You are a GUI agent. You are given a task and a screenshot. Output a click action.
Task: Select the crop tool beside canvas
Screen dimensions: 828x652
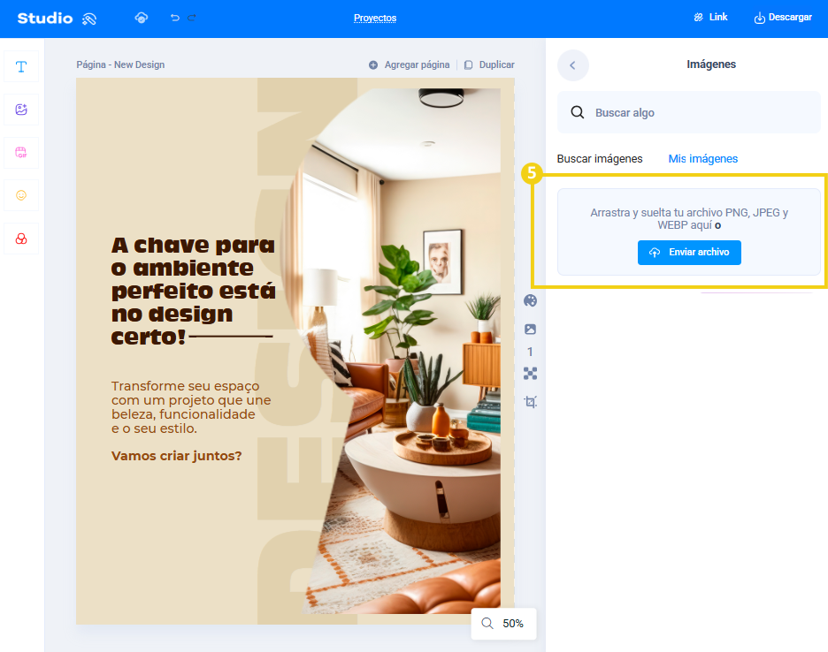[x=530, y=402]
